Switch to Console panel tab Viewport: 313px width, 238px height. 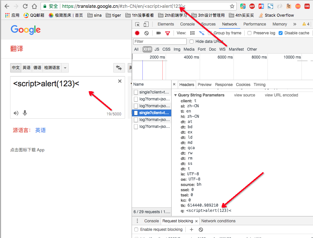coord(187,24)
